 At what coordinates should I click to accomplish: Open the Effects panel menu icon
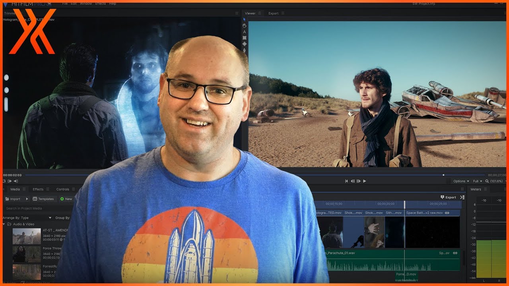pos(48,189)
